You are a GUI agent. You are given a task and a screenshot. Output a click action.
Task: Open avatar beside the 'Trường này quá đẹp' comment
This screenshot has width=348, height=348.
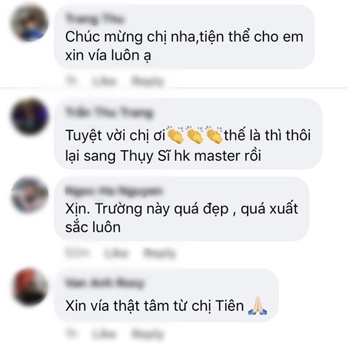[30, 195]
